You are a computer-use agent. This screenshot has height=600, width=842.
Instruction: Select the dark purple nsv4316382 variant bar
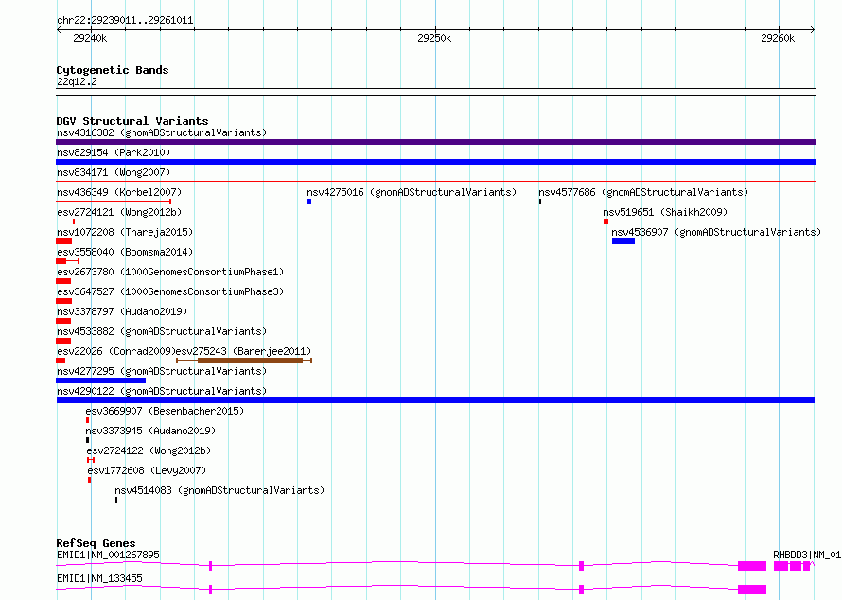click(x=435, y=142)
